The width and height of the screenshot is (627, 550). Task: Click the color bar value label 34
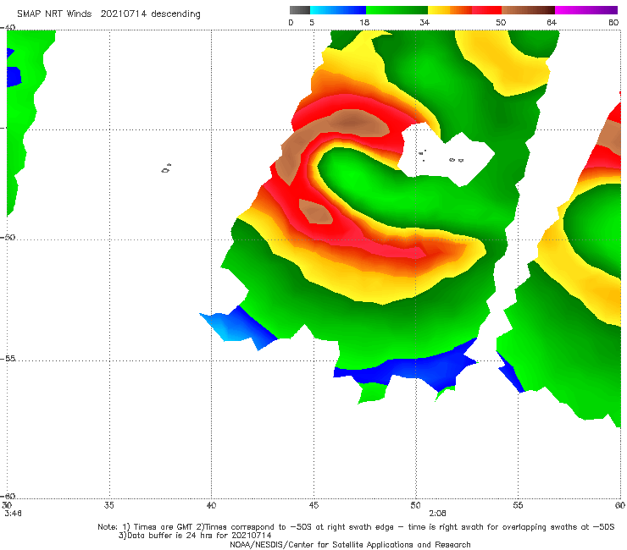pyautogui.click(x=424, y=22)
